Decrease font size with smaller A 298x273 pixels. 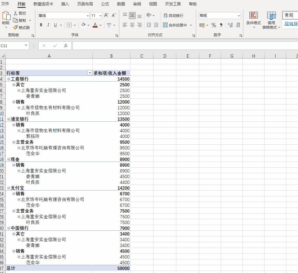pyautogui.click(x=114, y=15)
